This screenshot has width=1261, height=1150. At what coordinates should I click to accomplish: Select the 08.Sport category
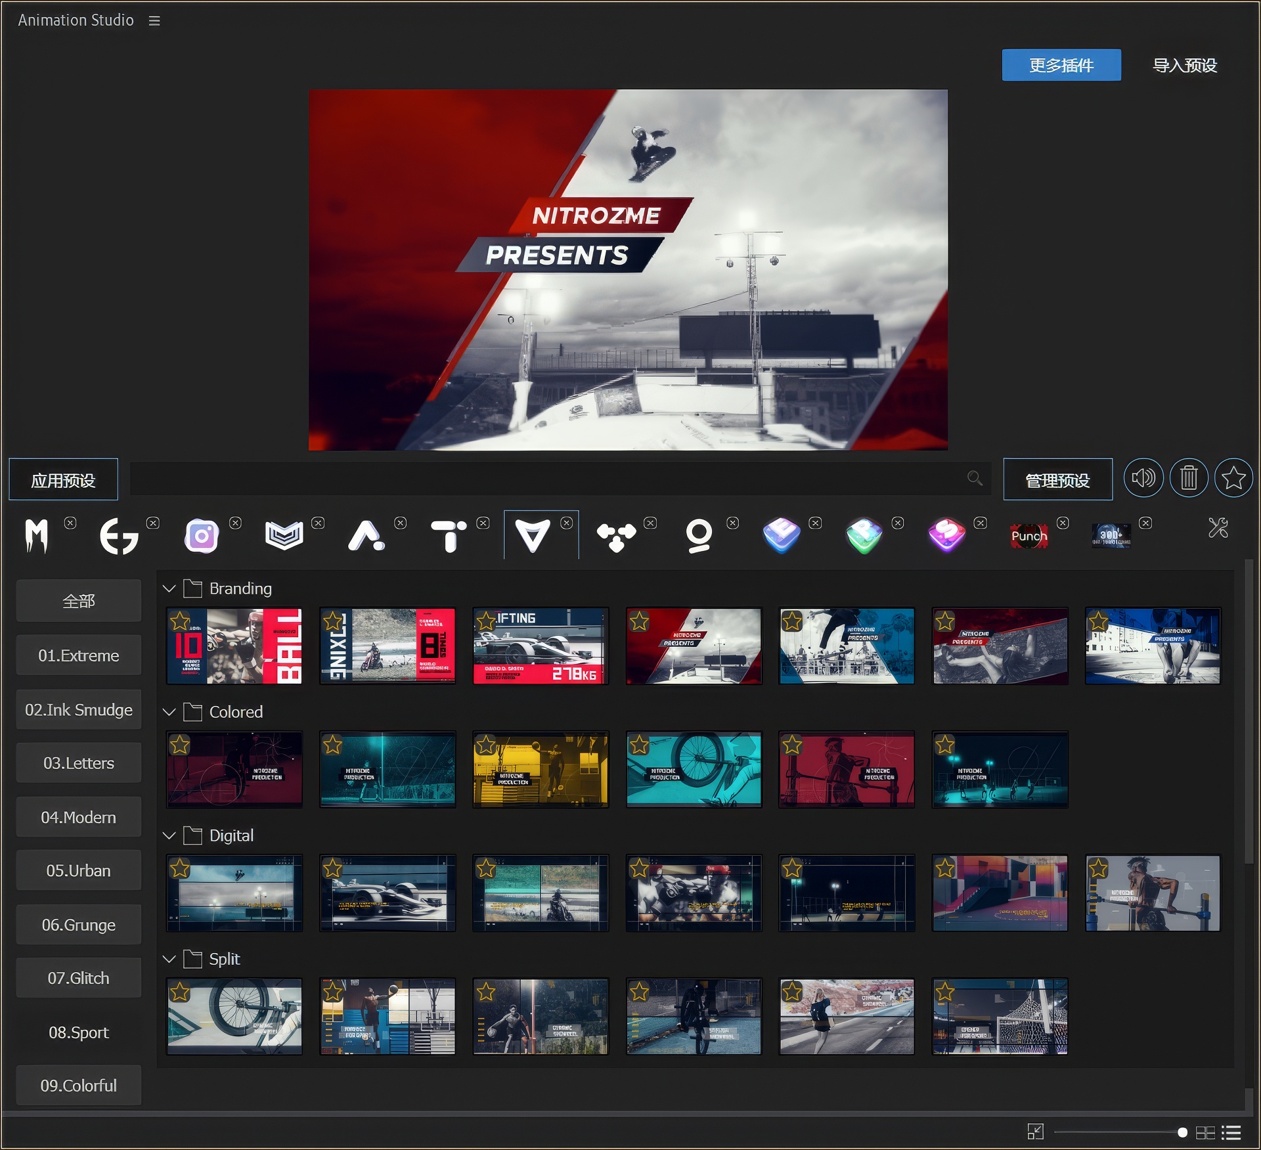pyautogui.click(x=79, y=1032)
